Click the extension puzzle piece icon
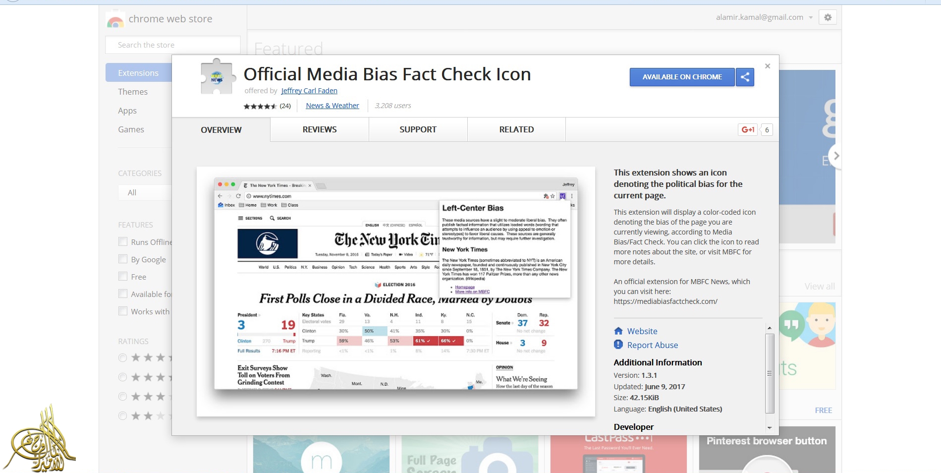 point(217,77)
